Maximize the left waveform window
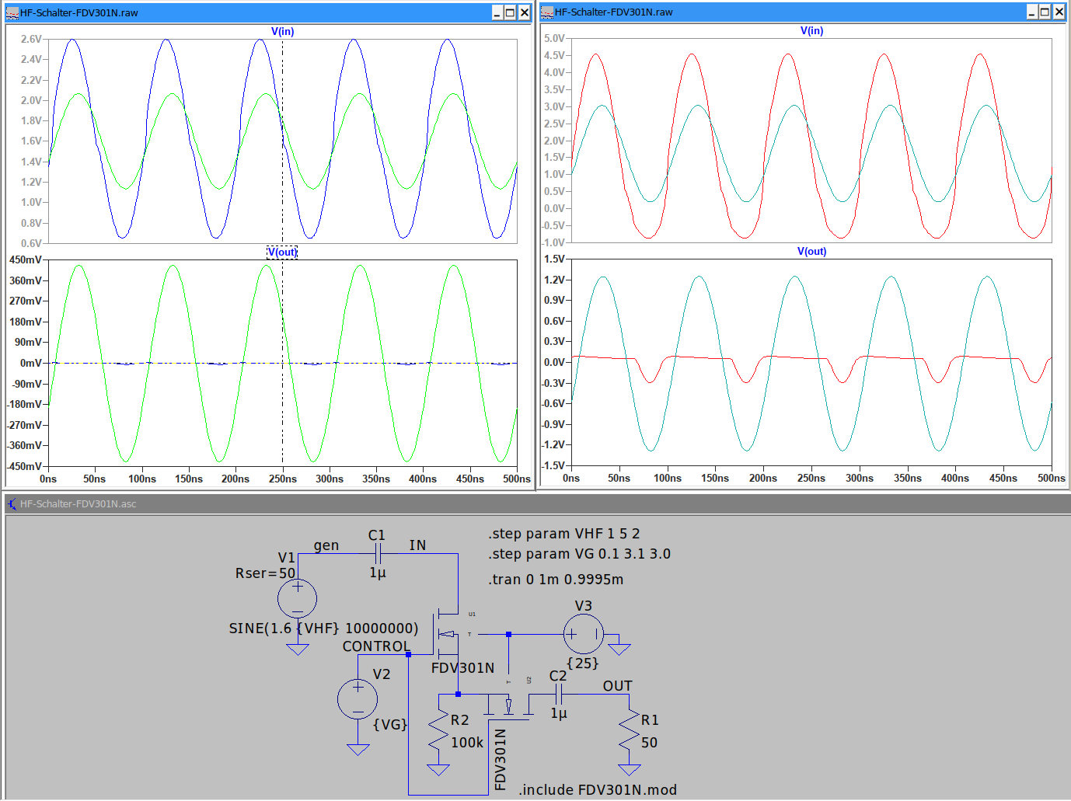Viewport: 1071px width, 801px height. 510,12
